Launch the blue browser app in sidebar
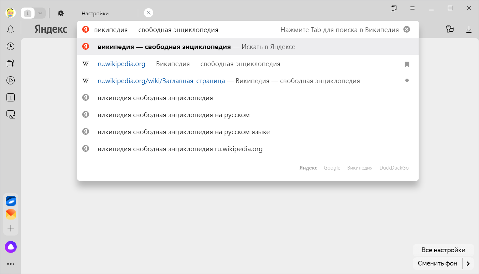The image size is (479, 274). click(11, 201)
